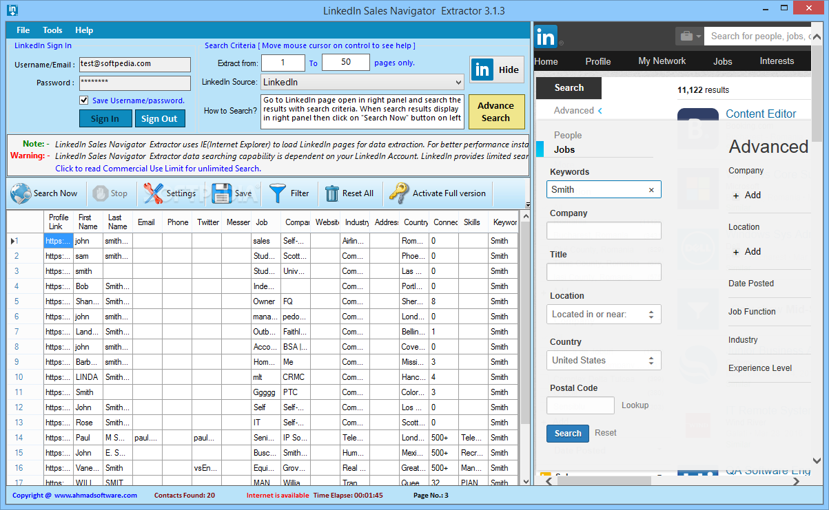Select row 5 Shan... Smith entry
This screenshot has width=829, height=510.
tap(262, 301)
